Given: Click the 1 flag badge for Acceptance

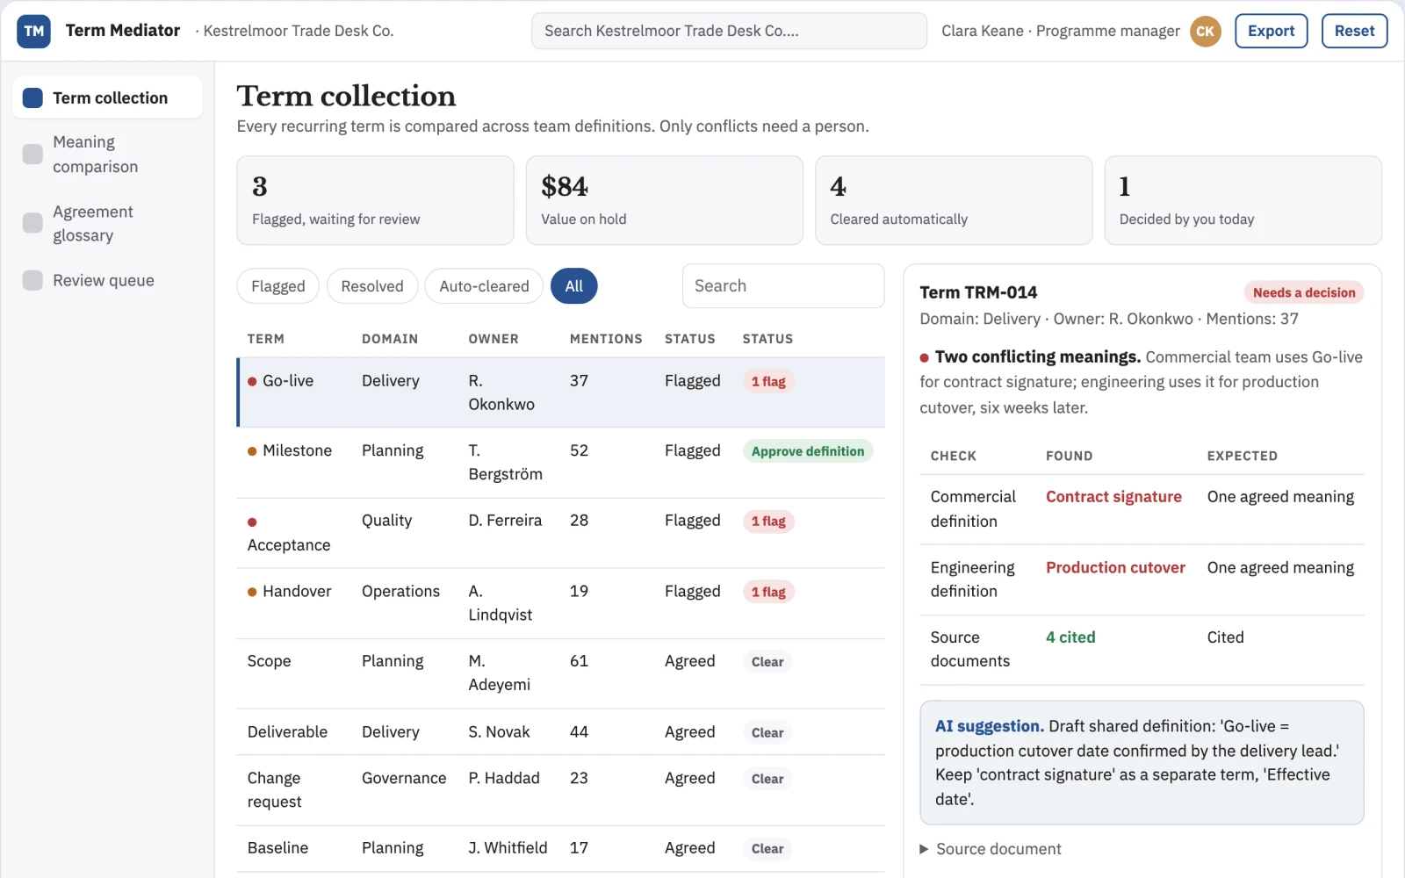Looking at the screenshot, I should [768, 522].
